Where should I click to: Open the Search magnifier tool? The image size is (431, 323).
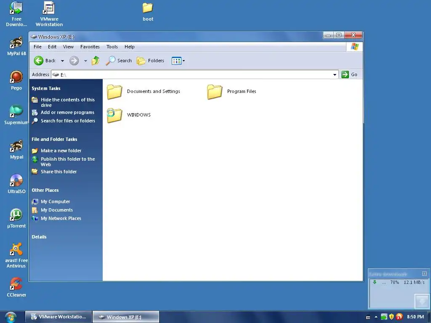[119, 61]
